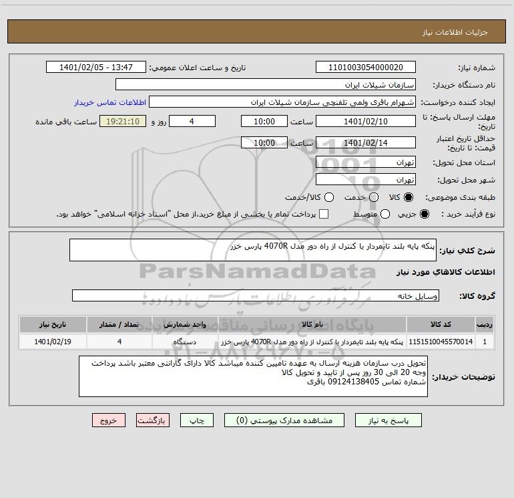
Task: Click the announcement date field 1401/02/05 - 13:47
Action: click(x=96, y=68)
